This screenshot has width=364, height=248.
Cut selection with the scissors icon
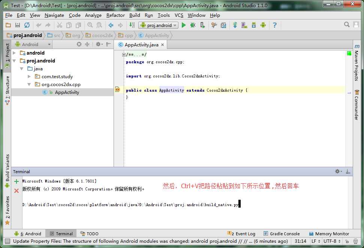pyautogui.click(x=60, y=25)
